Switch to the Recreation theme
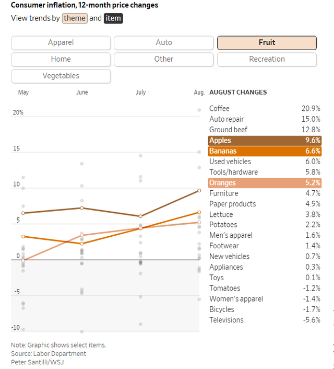 coord(267,59)
